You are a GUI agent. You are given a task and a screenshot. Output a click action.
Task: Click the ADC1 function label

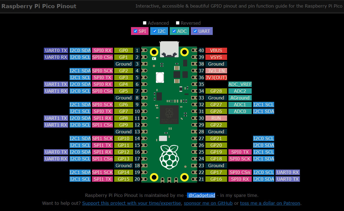click(240, 105)
